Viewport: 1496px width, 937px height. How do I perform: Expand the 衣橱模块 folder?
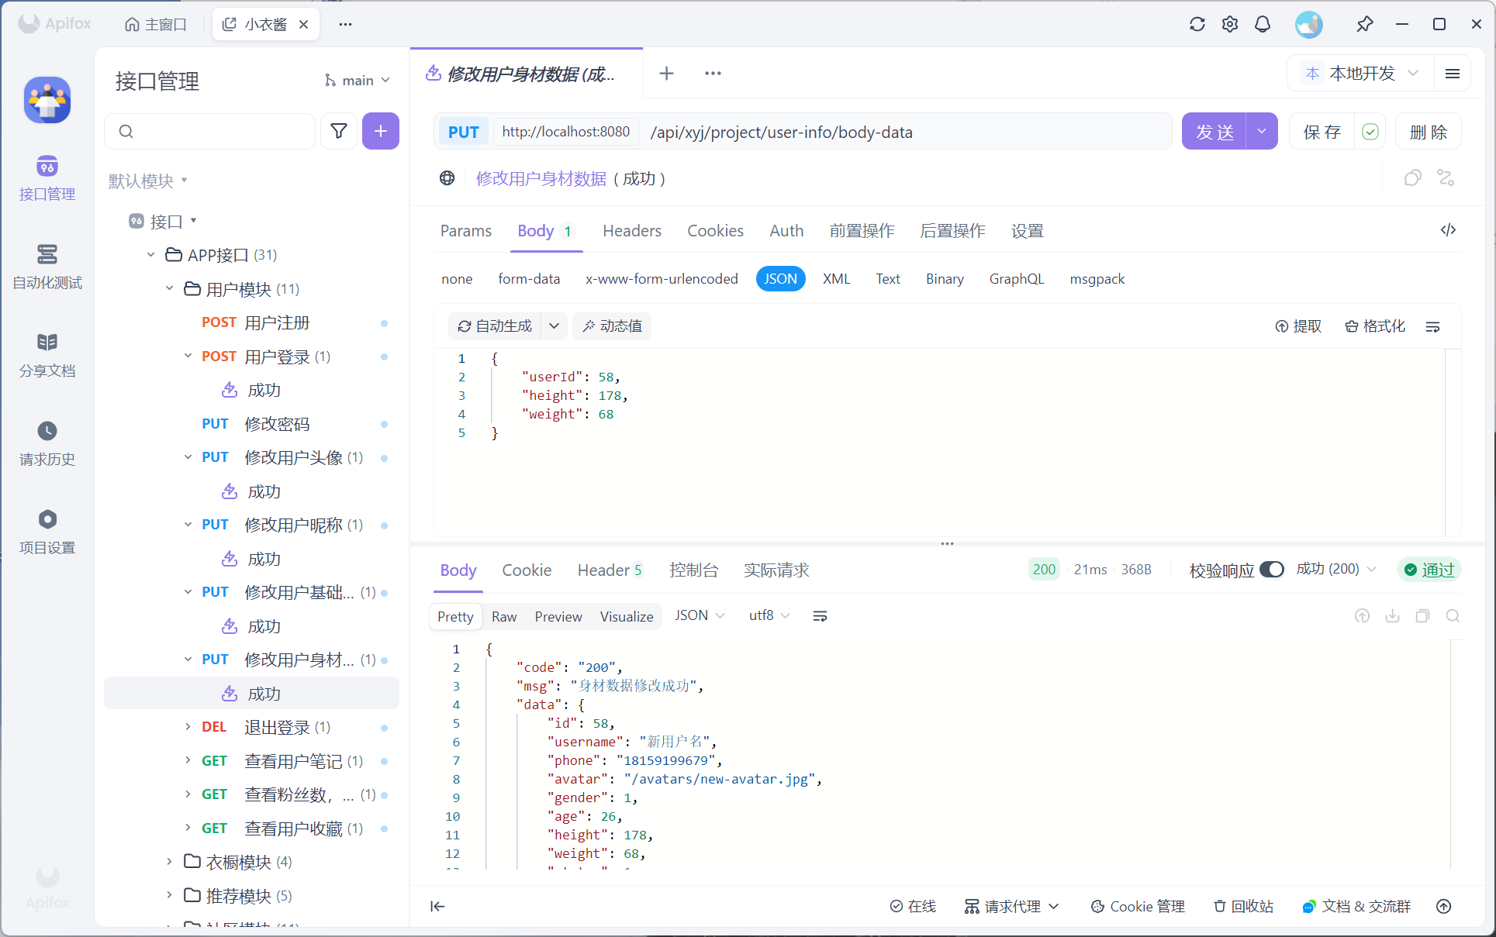[x=170, y=862]
